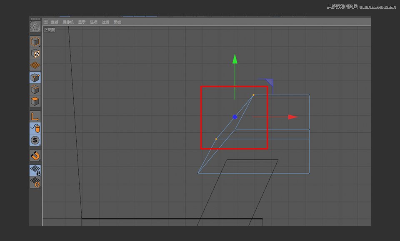This screenshot has width=400, height=241.
Task: Open the 选项 options list
Action: pyautogui.click(x=93, y=22)
